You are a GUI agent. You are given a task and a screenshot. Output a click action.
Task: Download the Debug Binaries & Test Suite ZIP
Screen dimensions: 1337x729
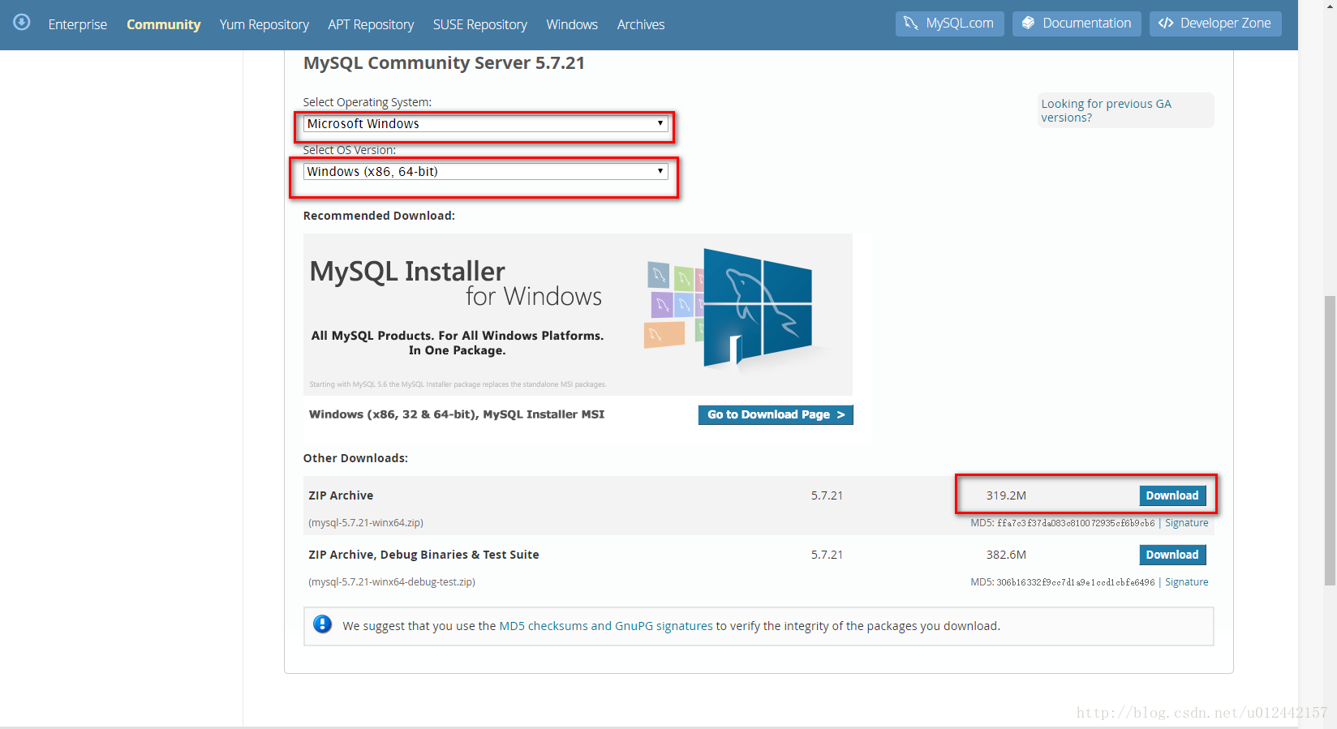(1172, 555)
